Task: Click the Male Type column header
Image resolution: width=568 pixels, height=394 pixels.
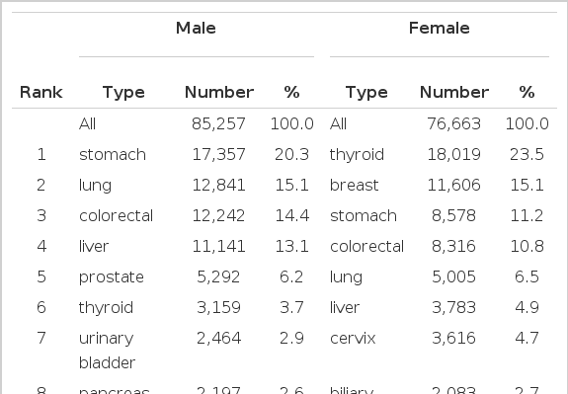Action: 123,93
